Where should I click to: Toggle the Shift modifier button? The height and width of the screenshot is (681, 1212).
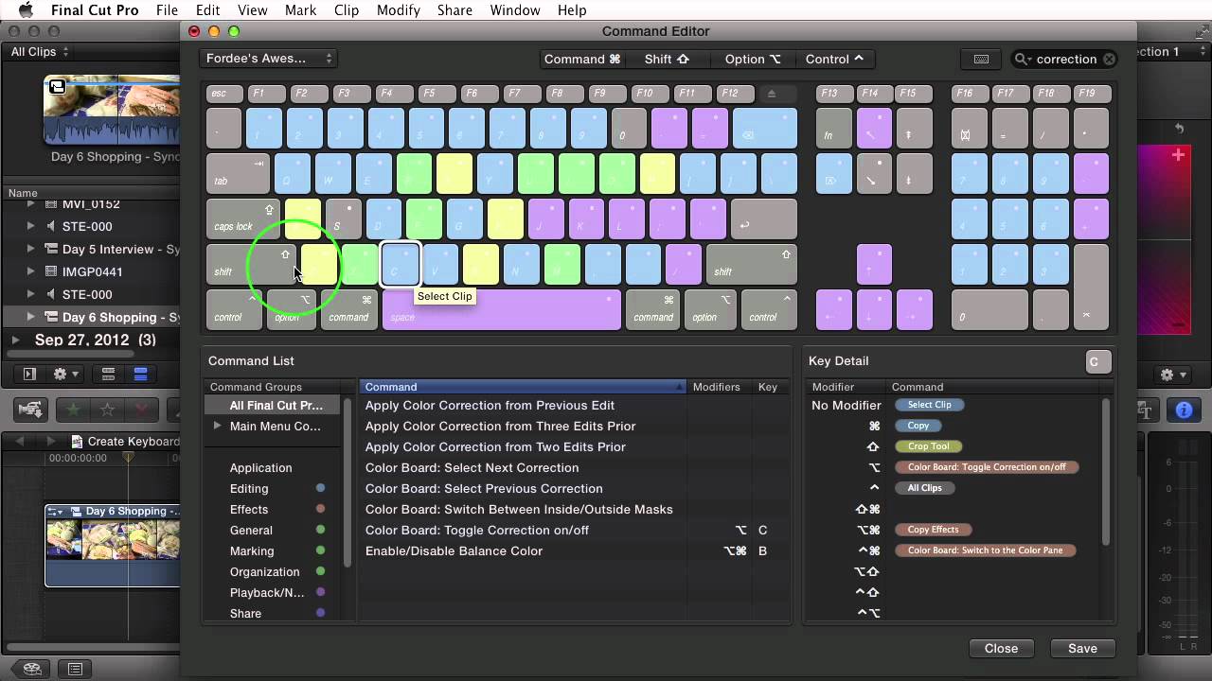tap(667, 59)
